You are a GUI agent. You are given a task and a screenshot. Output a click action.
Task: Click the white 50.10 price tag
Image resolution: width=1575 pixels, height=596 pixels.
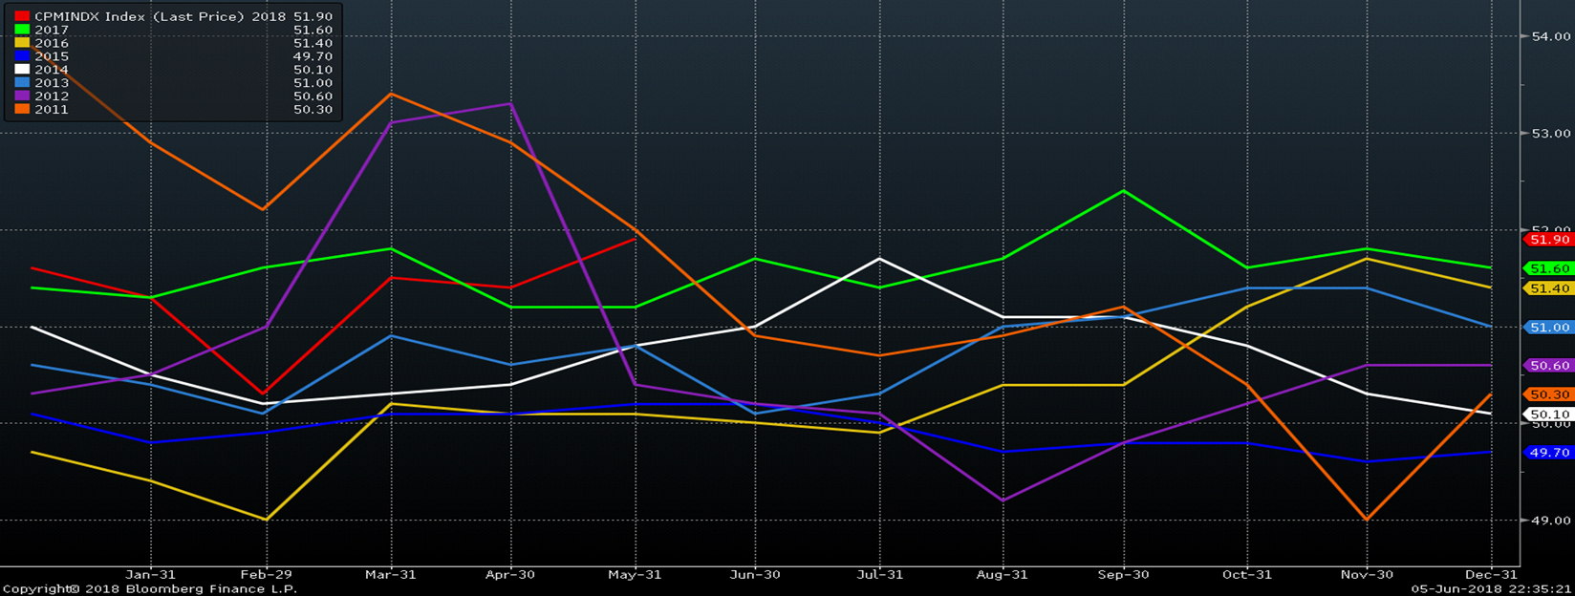click(1548, 415)
